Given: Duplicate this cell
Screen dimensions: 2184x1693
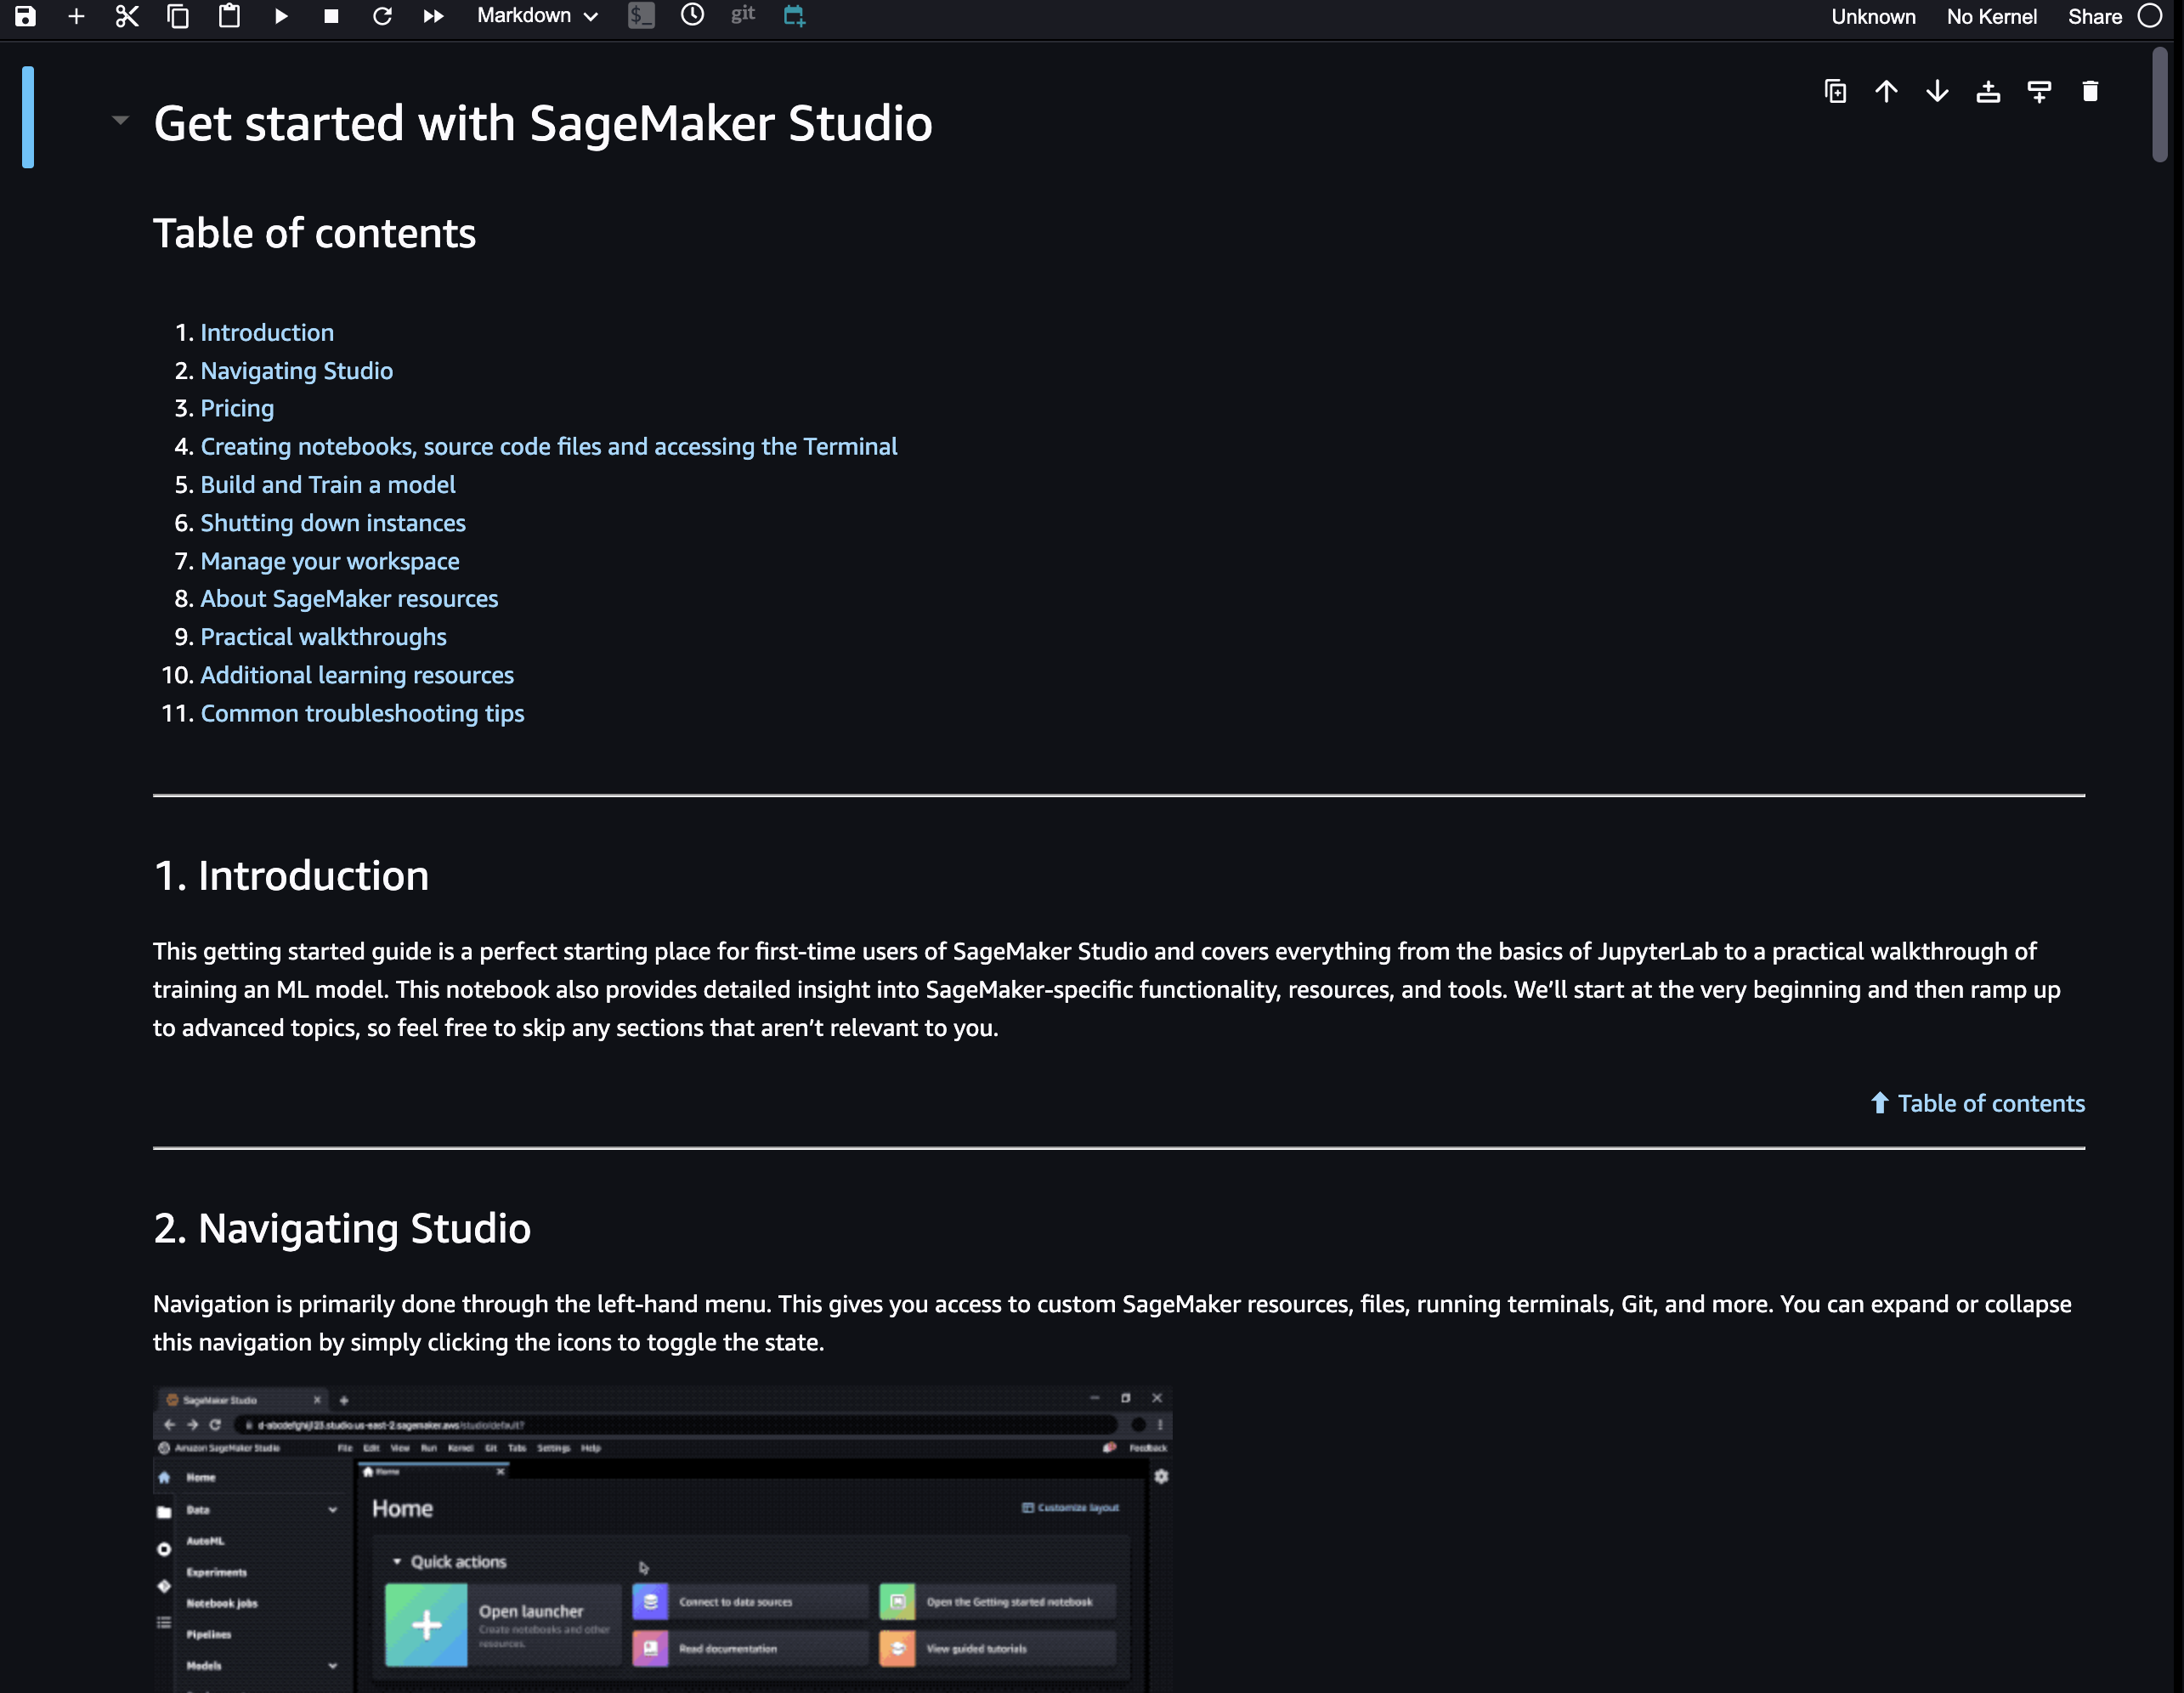Looking at the screenshot, I should [x=1836, y=91].
